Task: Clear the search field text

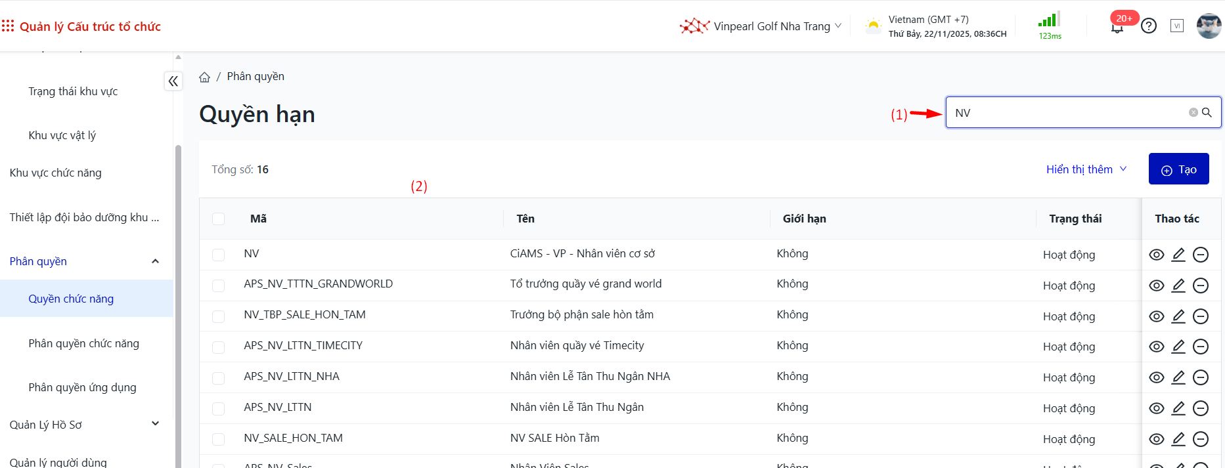Action: pos(1193,113)
